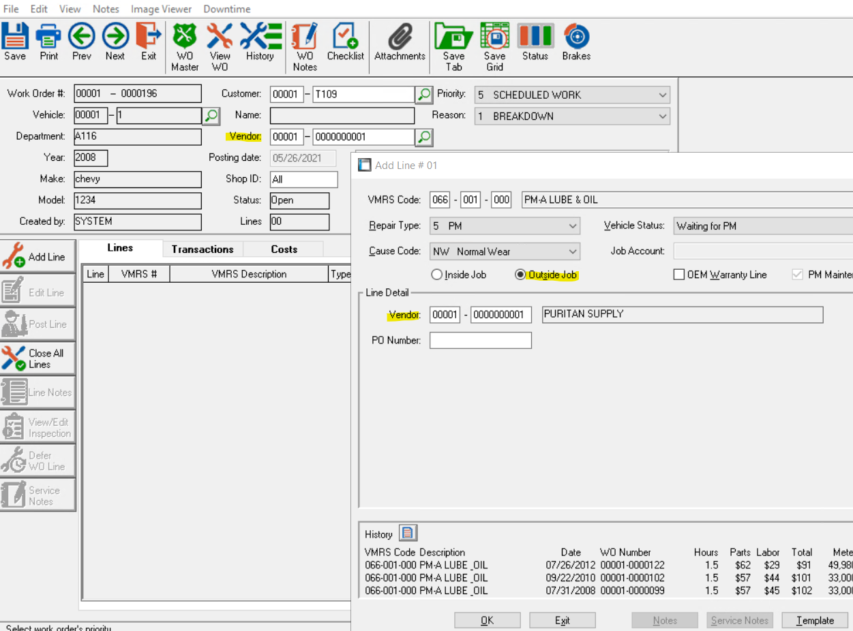This screenshot has width=853, height=631.
Task: Expand the Cause Code dropdown
Action: pos(572,251)
